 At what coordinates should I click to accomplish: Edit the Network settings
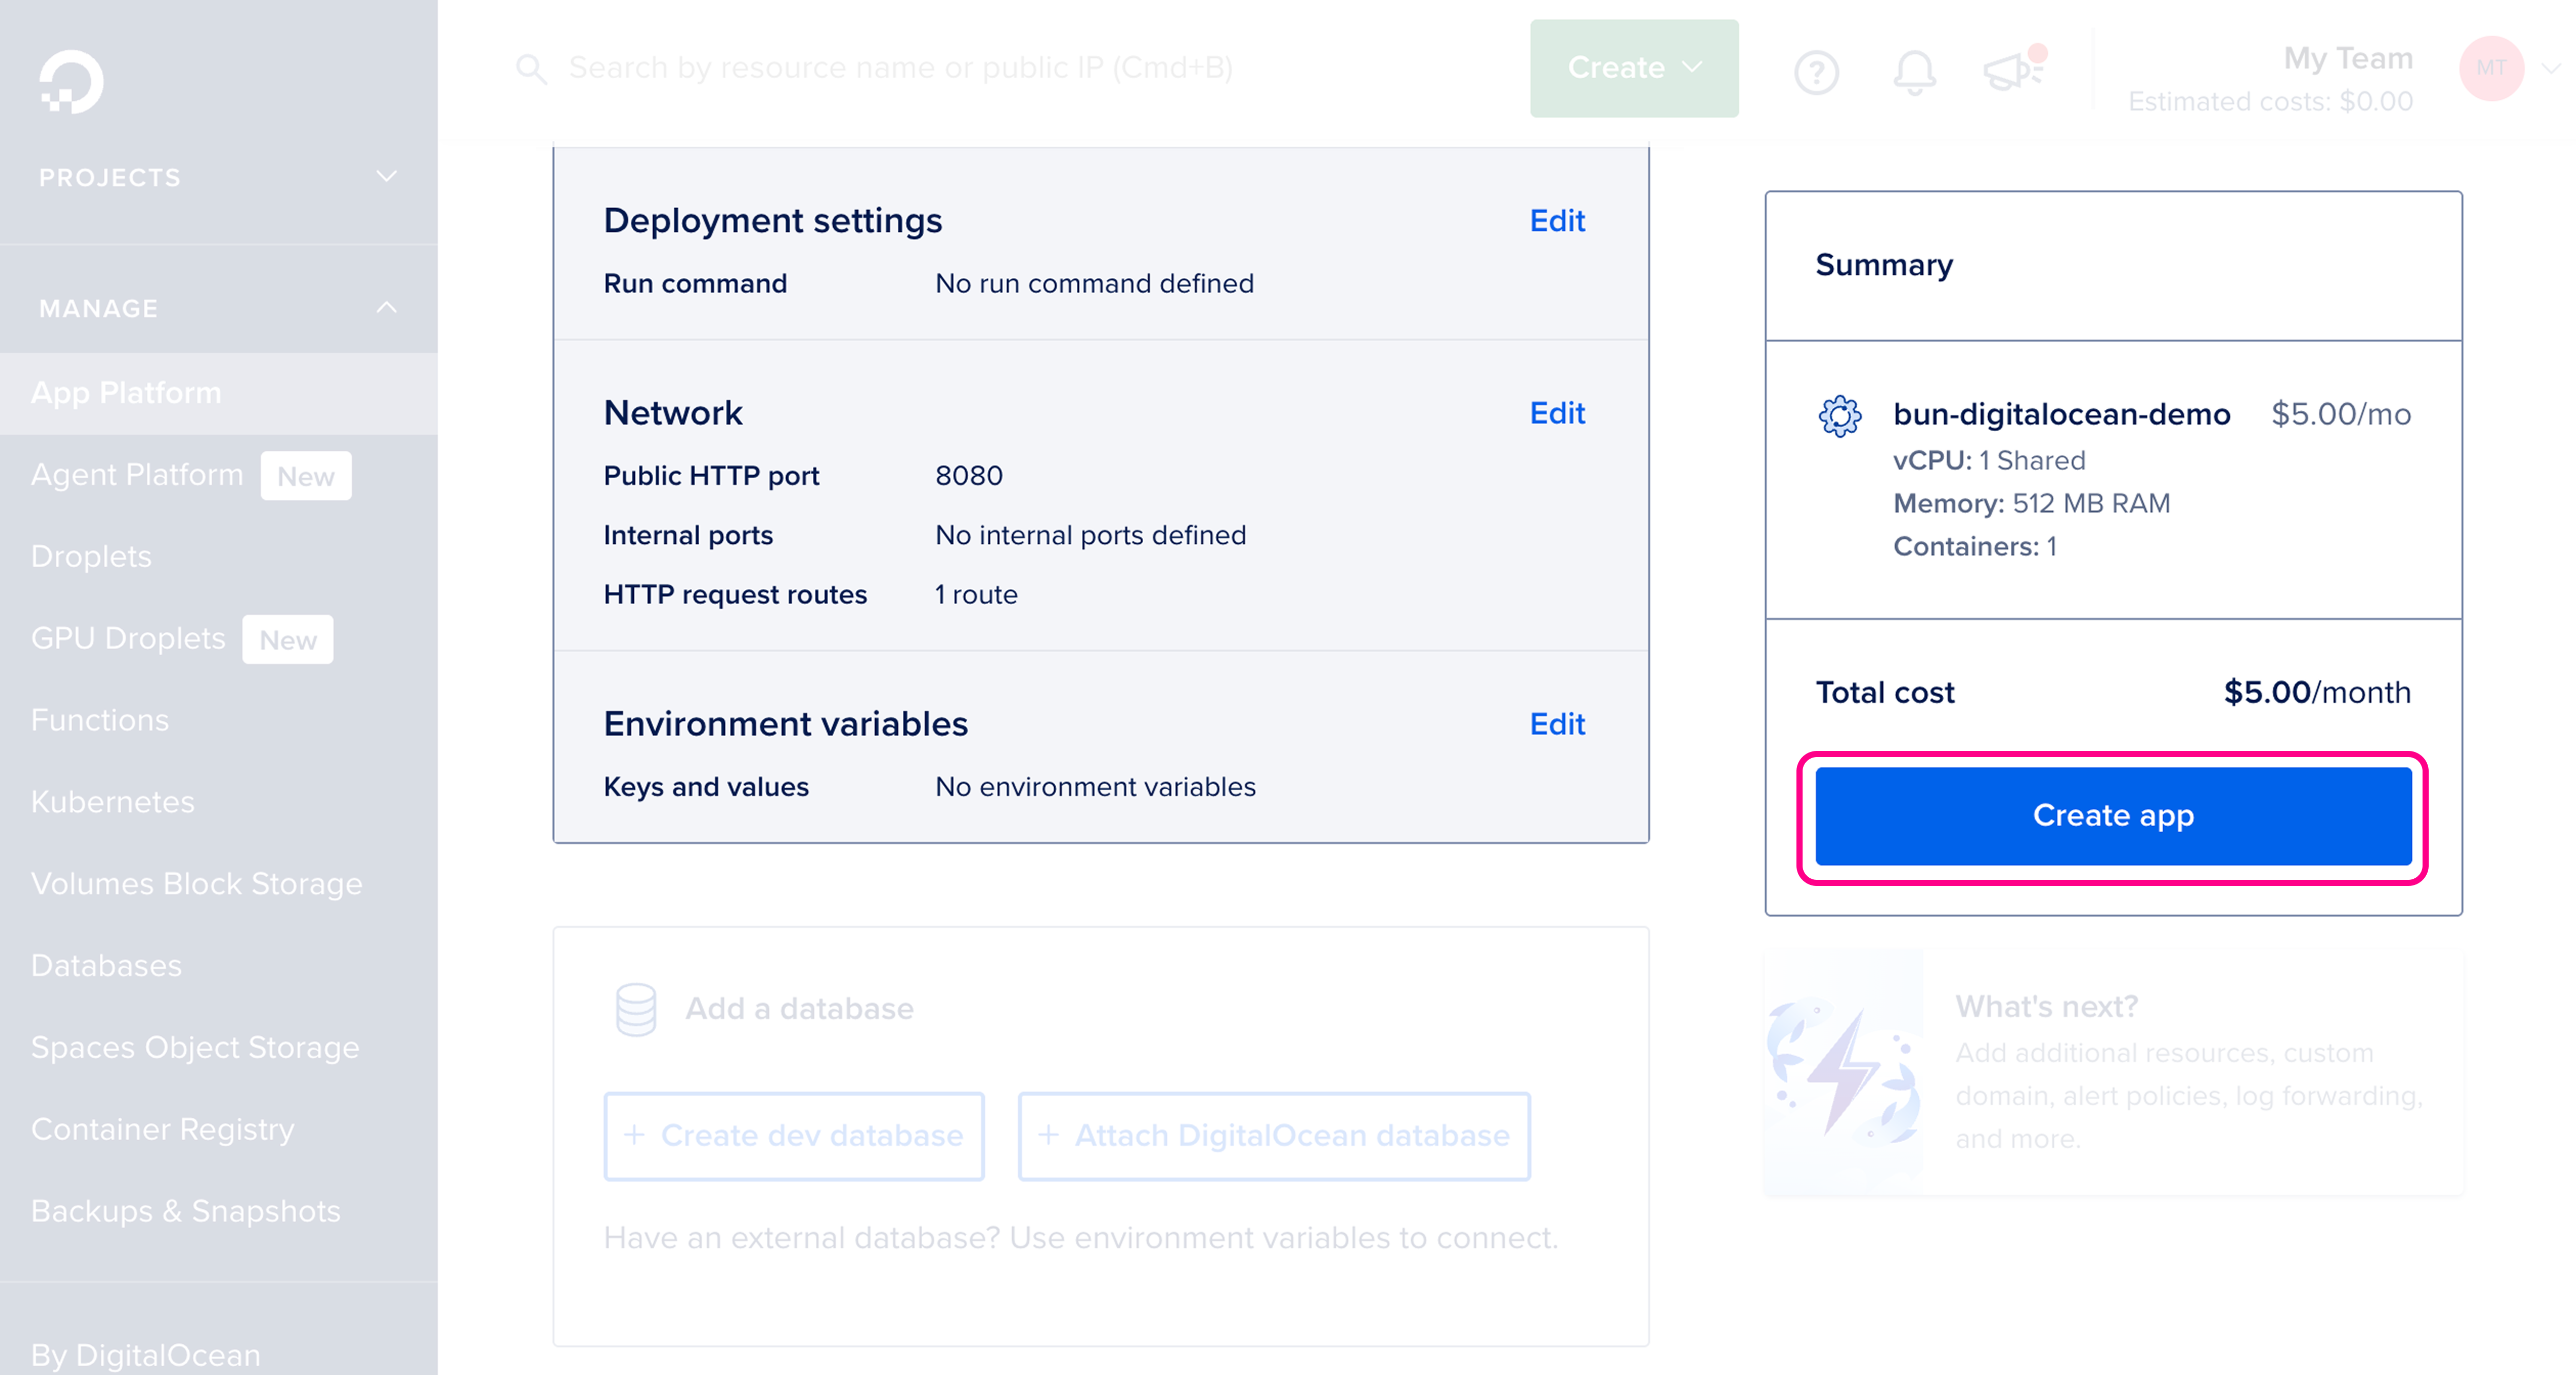tap(1557, 413)
